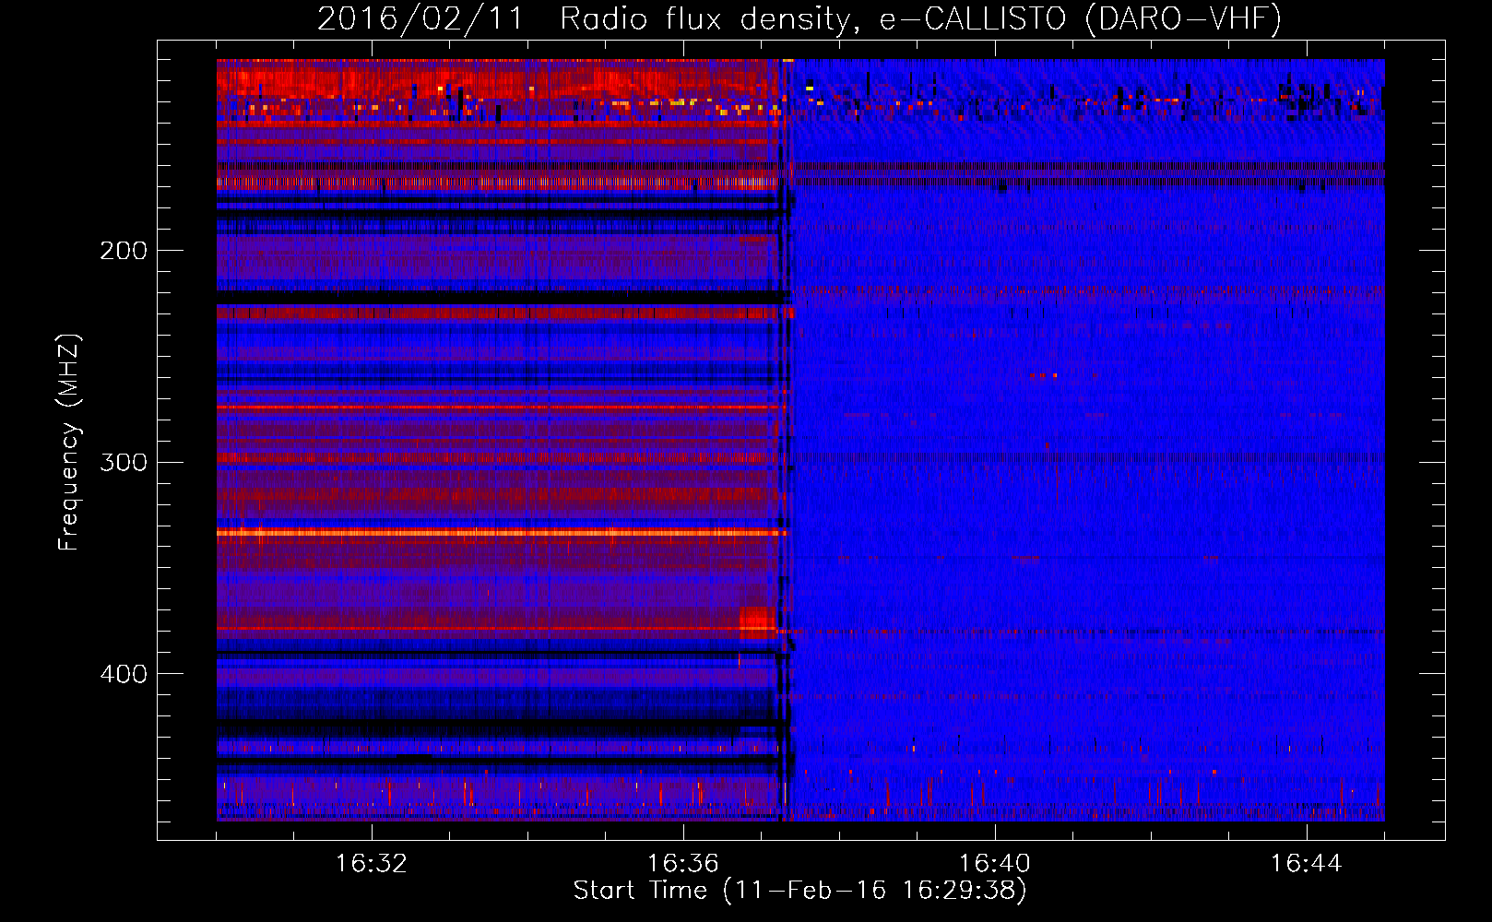
Task: Click the 16:44 time tick label
Action: [1306, 864]
